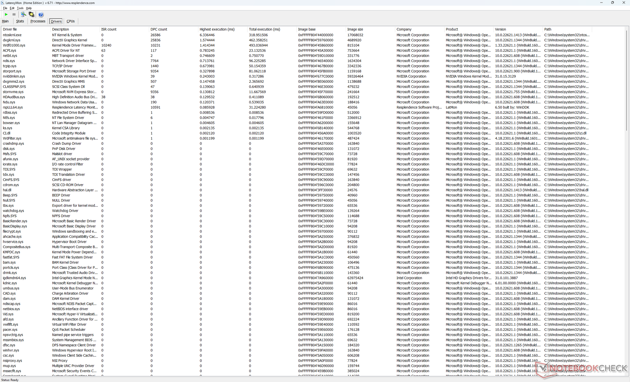Click total execution value 493.036944

[258, 45]
